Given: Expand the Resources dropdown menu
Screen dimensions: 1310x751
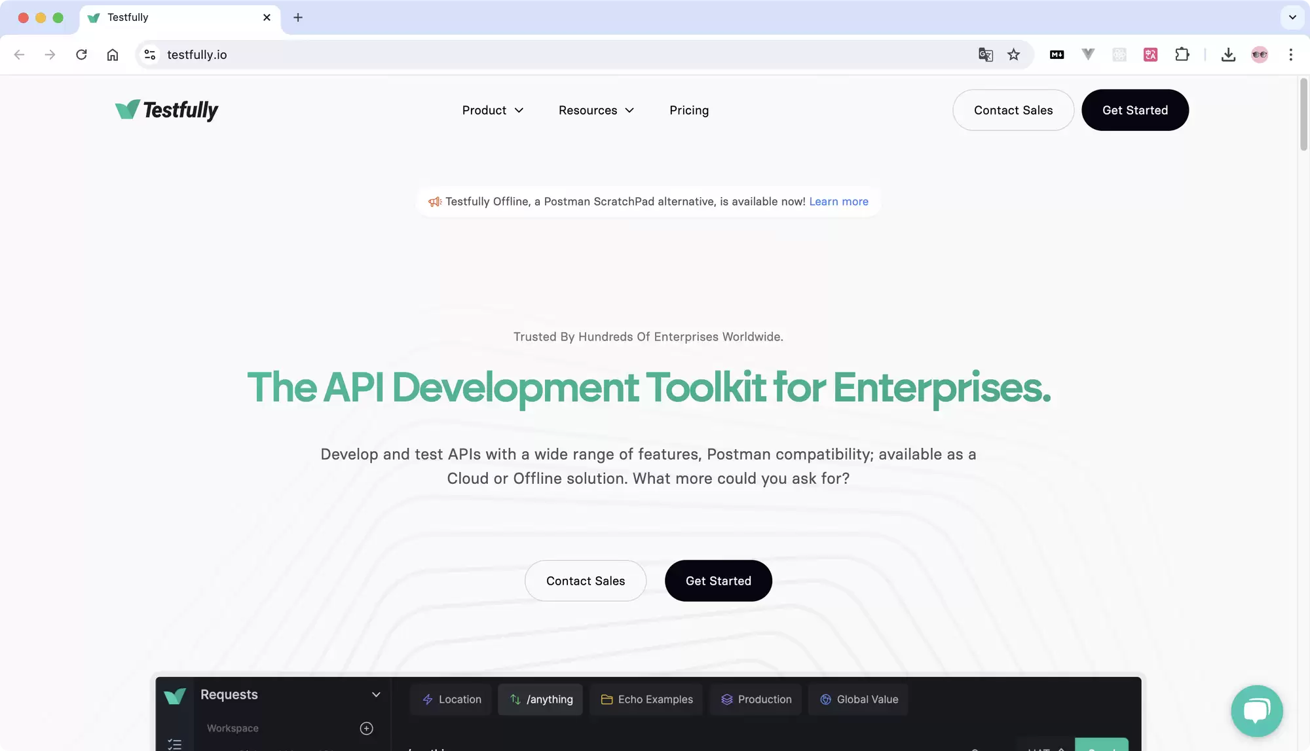Looking at the screenshot, I should [x=596, y=110].
